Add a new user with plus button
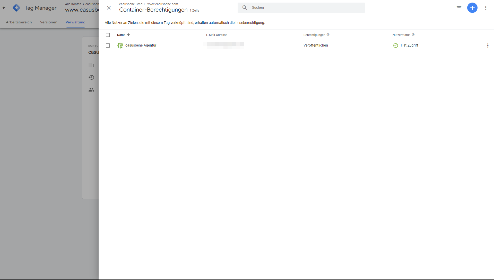The width and height of the screenshot is (494, 280). 472,8
